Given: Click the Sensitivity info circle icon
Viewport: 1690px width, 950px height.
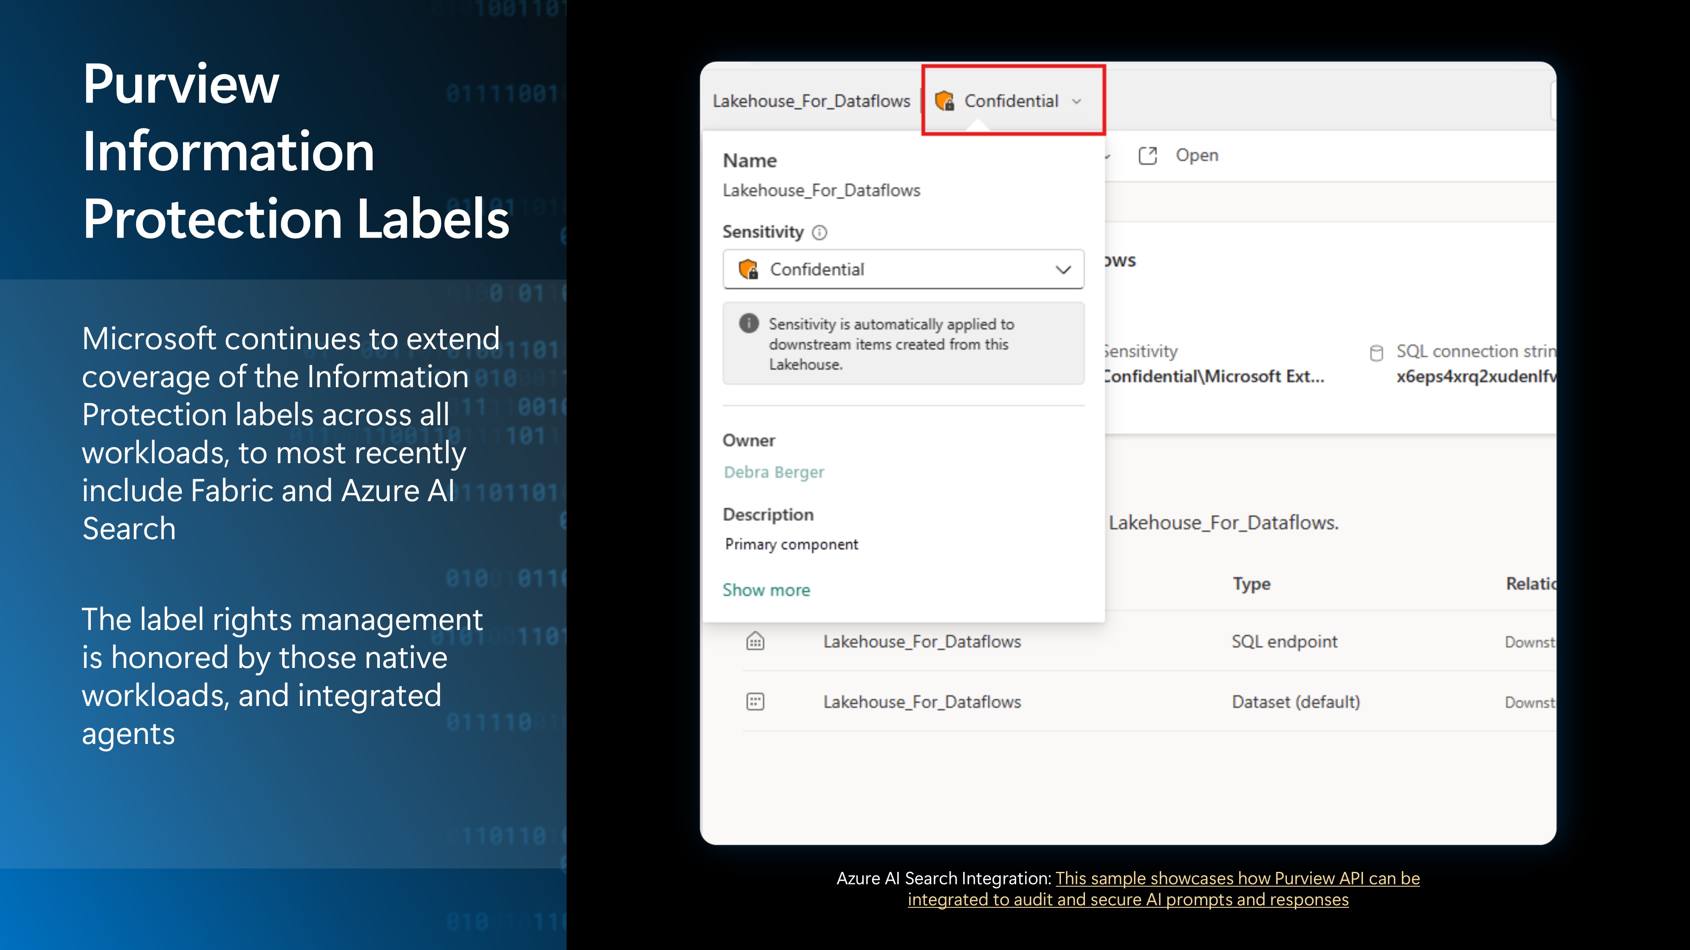Looking at the screenshot, I should pyautogui.click(x=819, y=233).
